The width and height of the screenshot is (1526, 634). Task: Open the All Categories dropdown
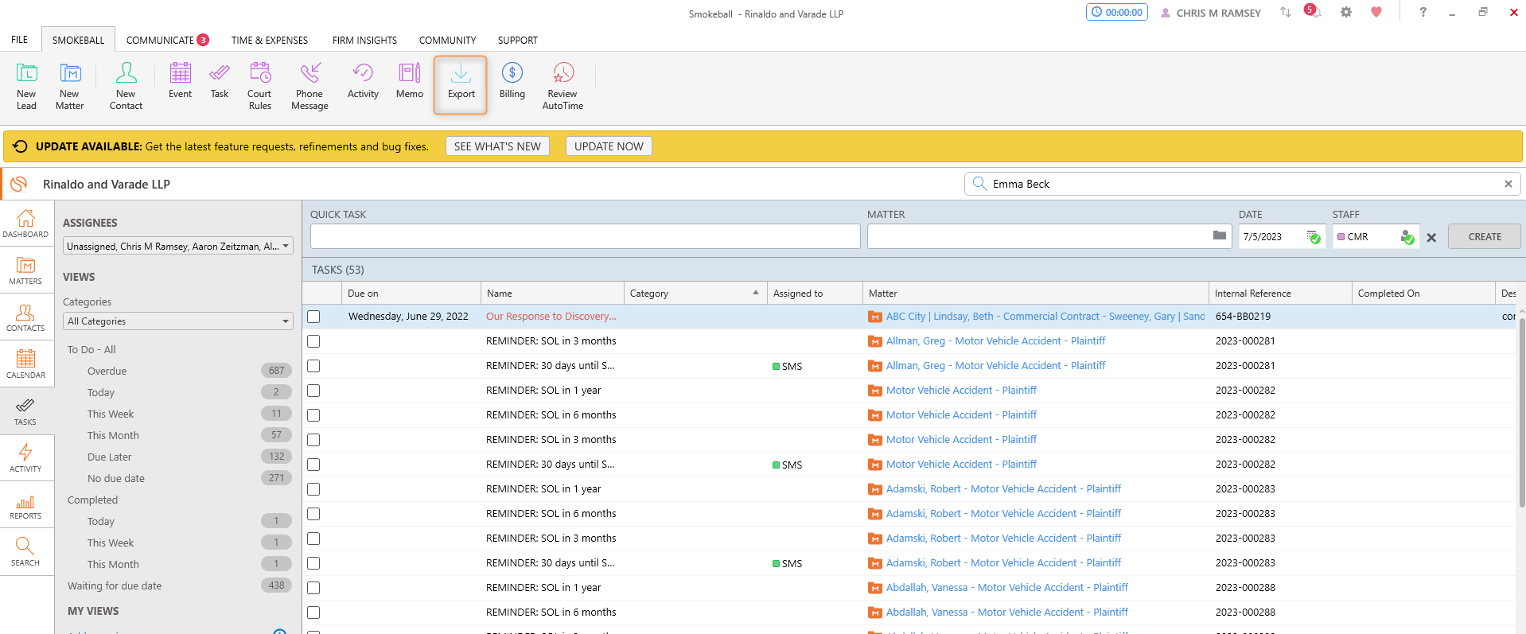pyautogui.click(x=178, y=321)
